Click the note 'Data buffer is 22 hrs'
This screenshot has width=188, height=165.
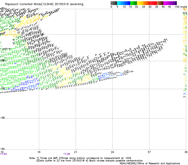(52, 161)
